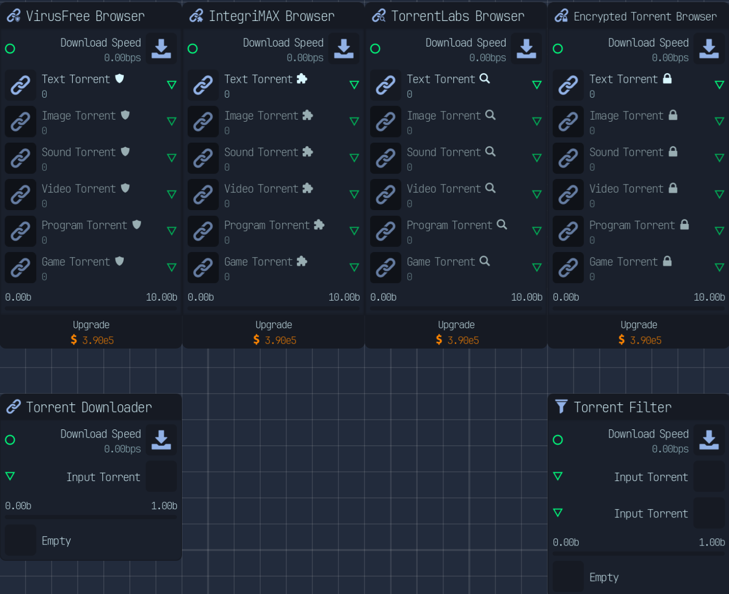Click the first Input Torrent triangle in Torrent Filter
Image resolution: width=729 pixels, height=594 pixels.
[x=558, y=476]
